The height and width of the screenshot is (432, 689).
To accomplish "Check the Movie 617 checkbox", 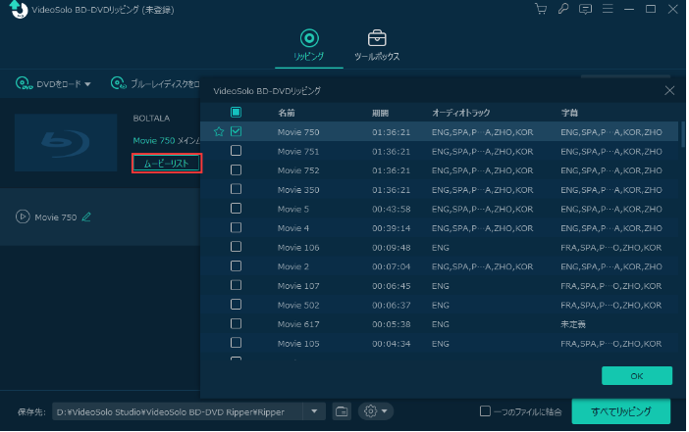I will tap(236, 323).
